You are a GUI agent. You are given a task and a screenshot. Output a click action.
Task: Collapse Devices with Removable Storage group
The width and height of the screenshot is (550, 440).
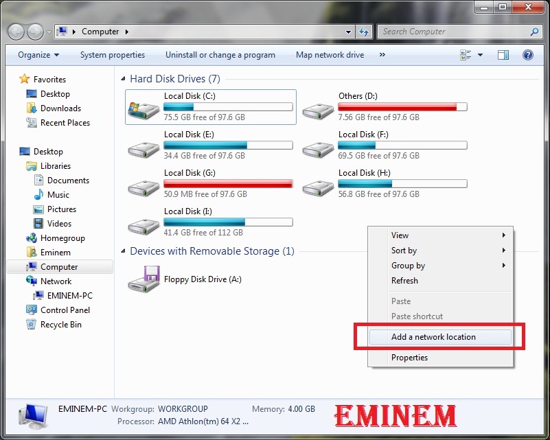tap(123, 251)
